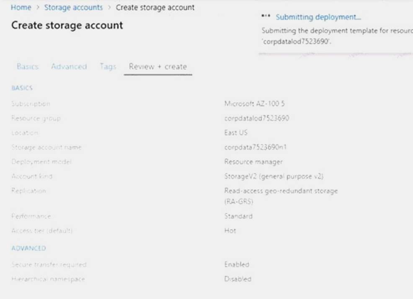Open the Submitting deployment notification

tap(318, 17)
